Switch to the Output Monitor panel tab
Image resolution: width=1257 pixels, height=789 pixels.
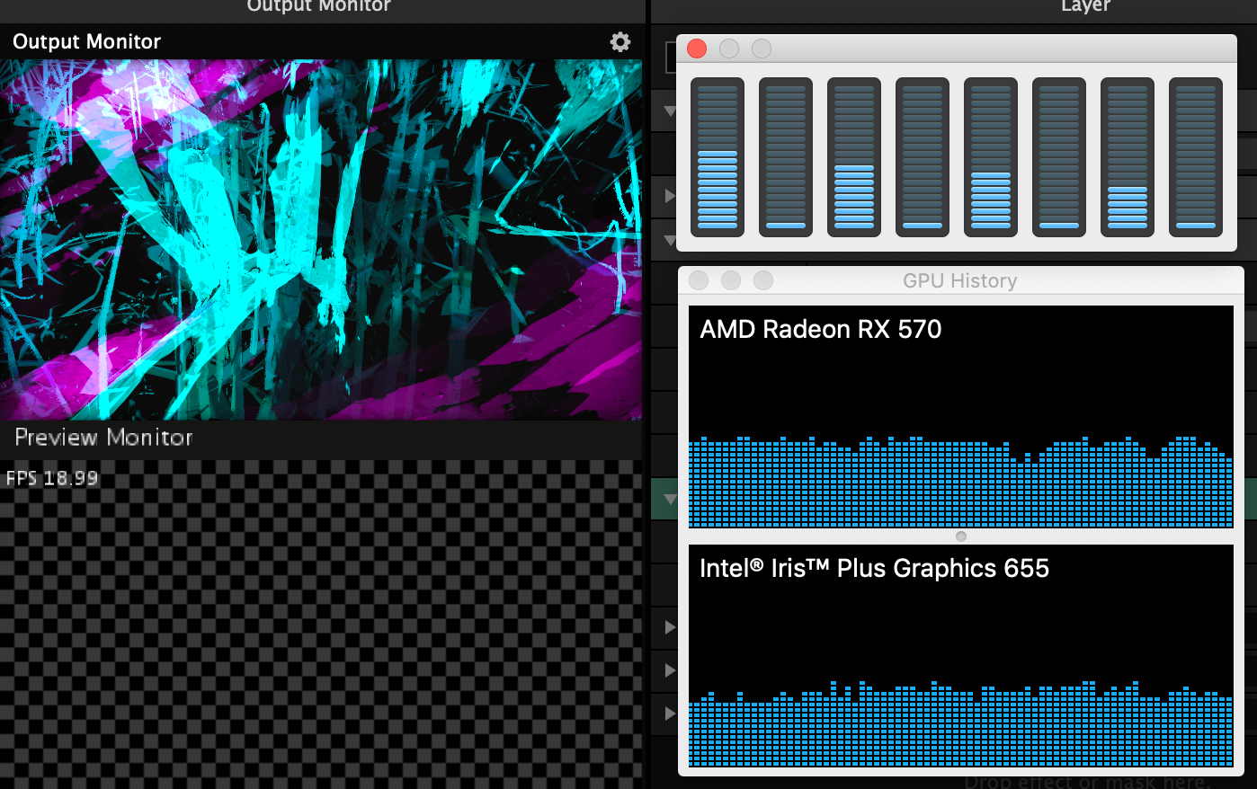click(x=319, y=7)
